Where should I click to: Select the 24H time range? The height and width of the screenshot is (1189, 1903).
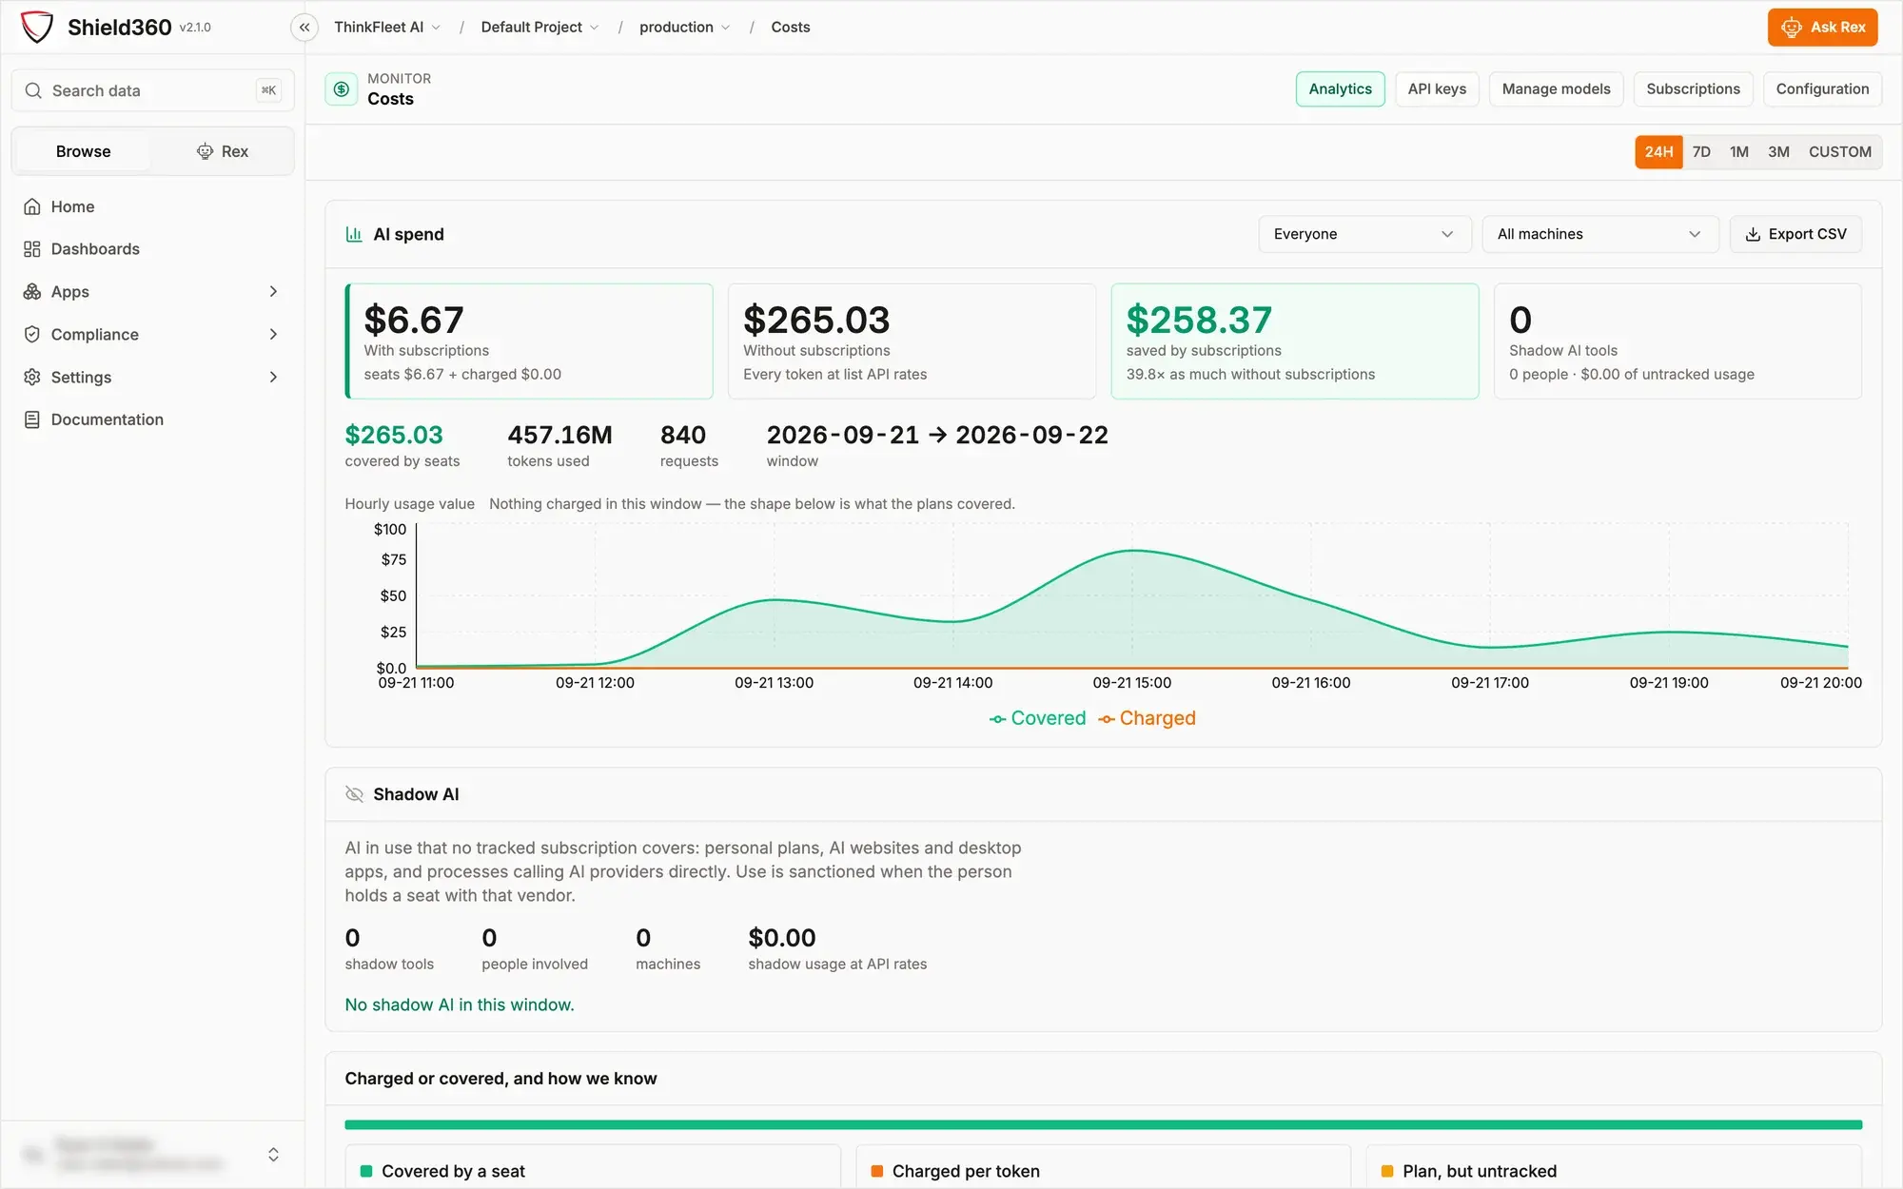point(1658,152)
